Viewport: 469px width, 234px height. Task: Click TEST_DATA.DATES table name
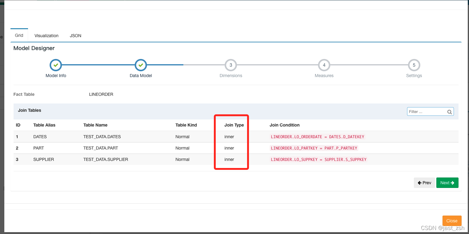102,137
